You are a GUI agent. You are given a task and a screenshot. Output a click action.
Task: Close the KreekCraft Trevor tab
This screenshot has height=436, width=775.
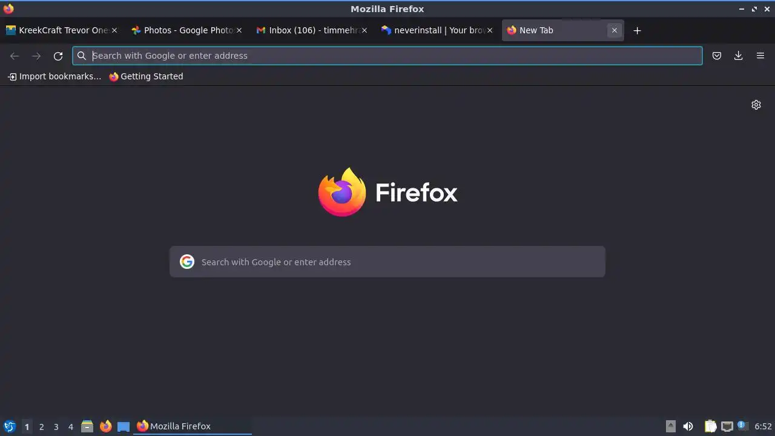(114, 30)
